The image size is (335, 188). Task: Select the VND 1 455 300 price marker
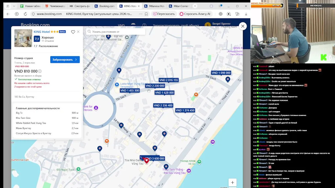(130, 90)
